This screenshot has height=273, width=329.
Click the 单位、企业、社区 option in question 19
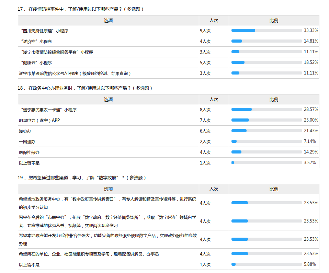89,254
